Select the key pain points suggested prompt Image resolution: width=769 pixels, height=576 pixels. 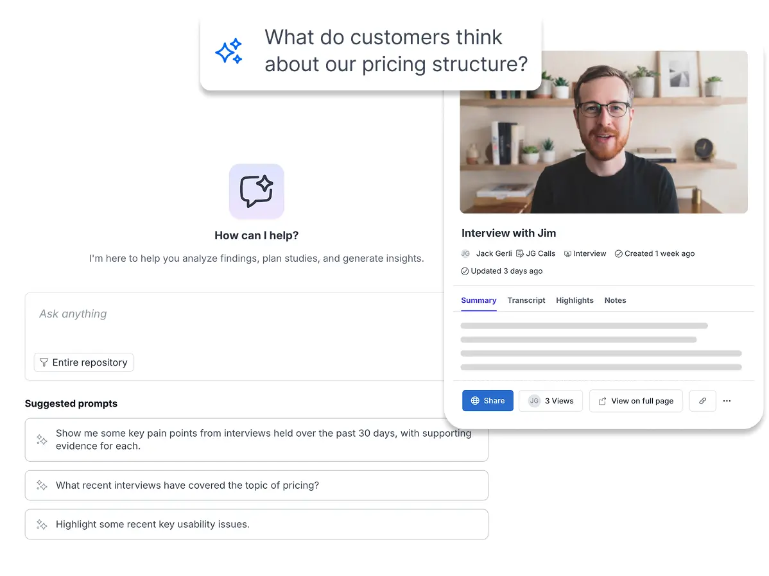coord(257,440)
